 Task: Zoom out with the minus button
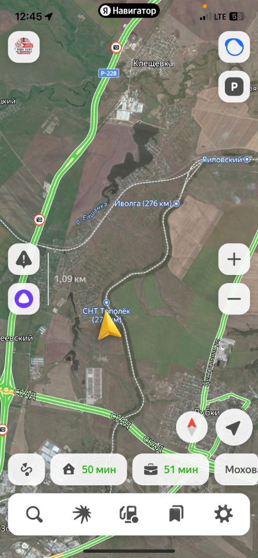[234, 299]
